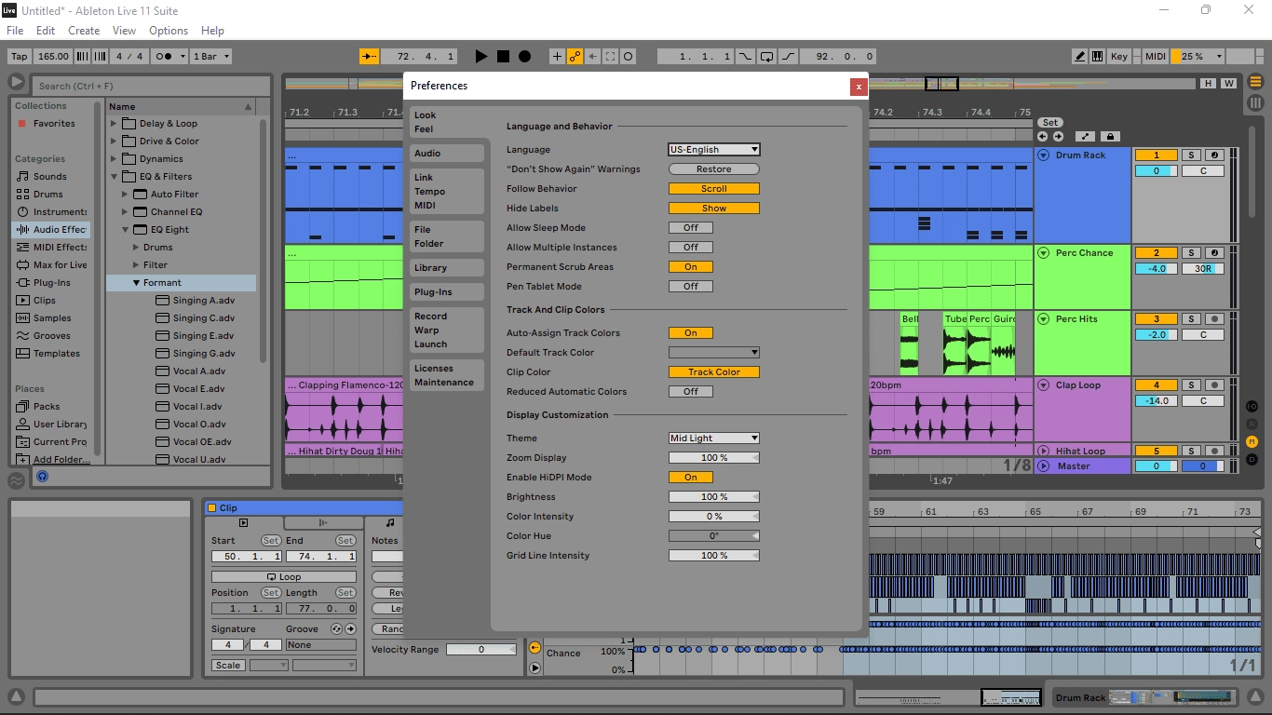The image size is (1272, 715).
Task: Open the Edit menu
Action: coord(46,31)
